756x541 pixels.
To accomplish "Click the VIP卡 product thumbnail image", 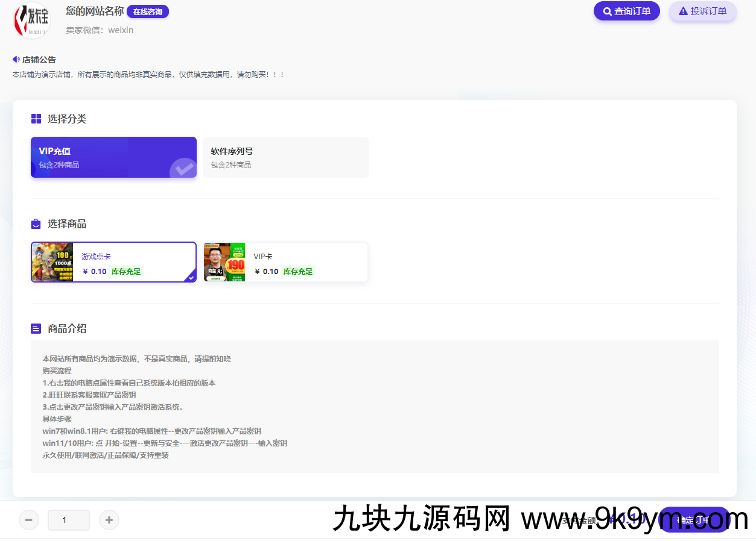I will [x=224, y=262].
